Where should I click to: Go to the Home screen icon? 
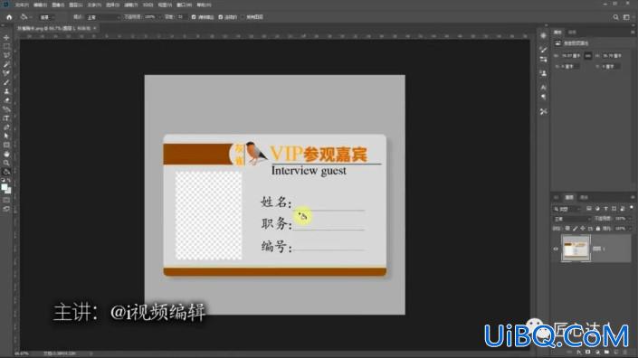pyautogui.click(x=9, y=17)
